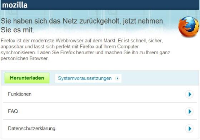Screen dimensions: 200x140
Task: Expand Funktionen using its round arrow
Action: click(190, 94)
